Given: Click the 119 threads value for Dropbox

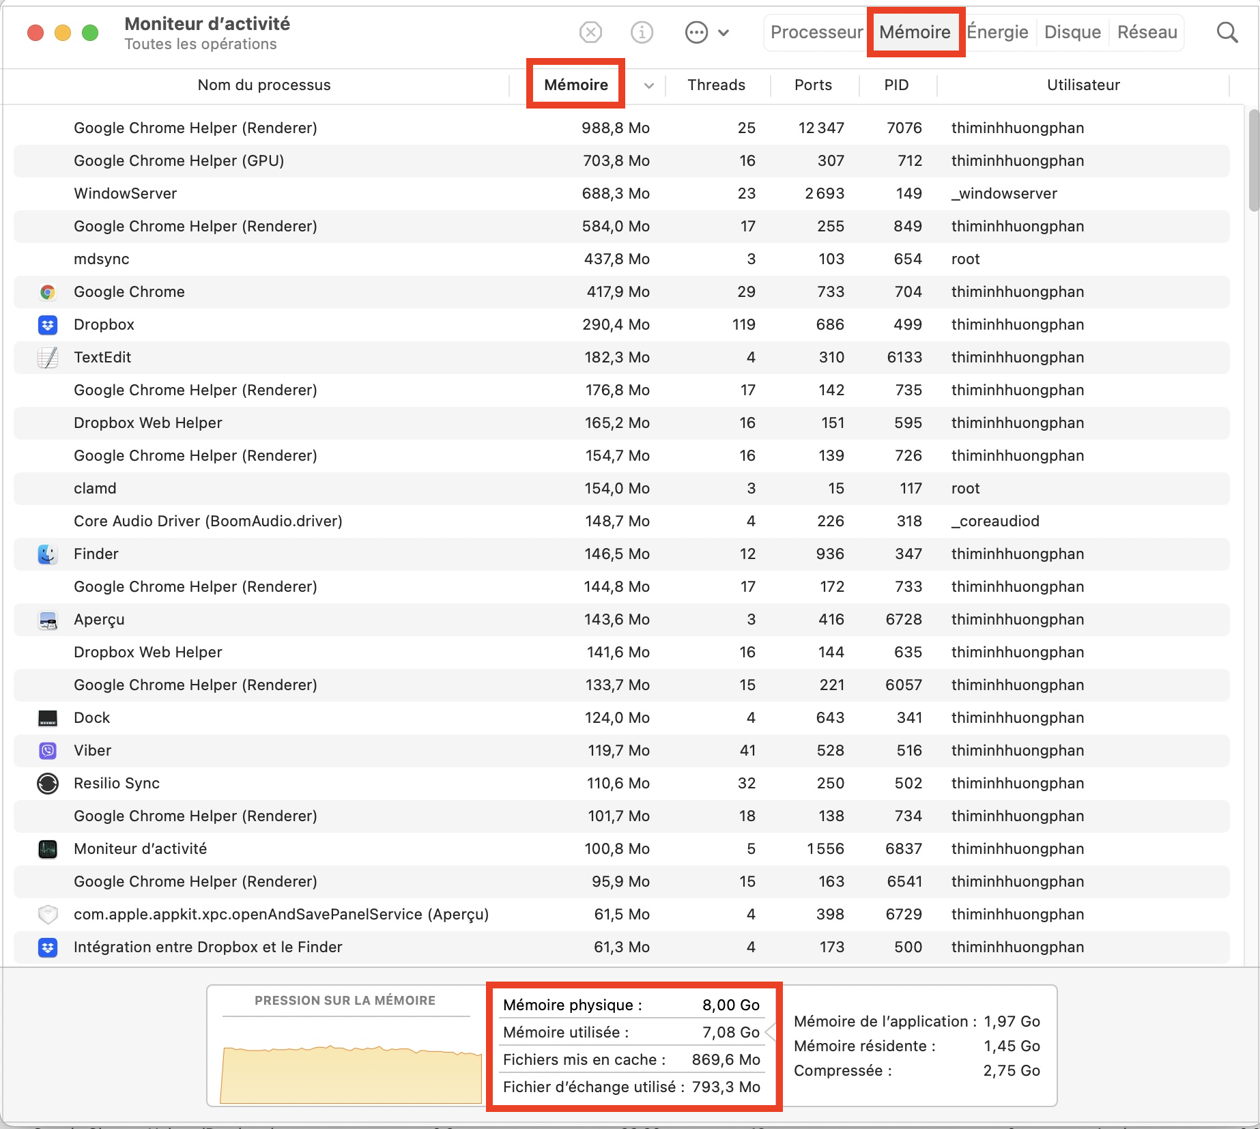Looking at the screenshot, I should pyautogui.click(x=744, y=325).
